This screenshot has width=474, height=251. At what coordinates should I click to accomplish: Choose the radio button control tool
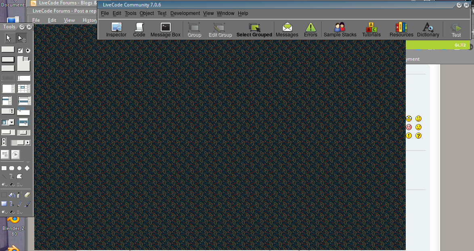(x=28, y=50)
